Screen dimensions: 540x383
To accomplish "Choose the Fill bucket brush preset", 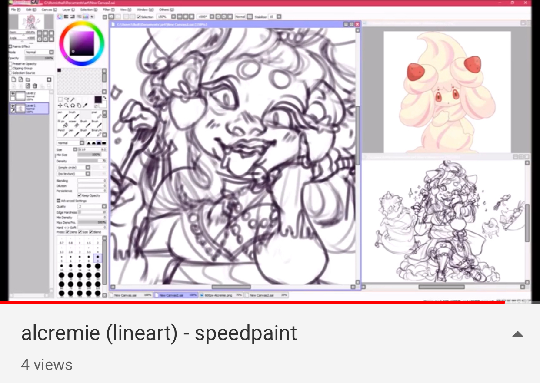I will (x=63, y=123).
